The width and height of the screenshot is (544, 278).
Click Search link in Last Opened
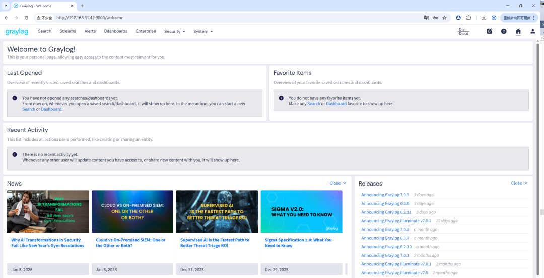pyautogui.click(x=28, y=109)
